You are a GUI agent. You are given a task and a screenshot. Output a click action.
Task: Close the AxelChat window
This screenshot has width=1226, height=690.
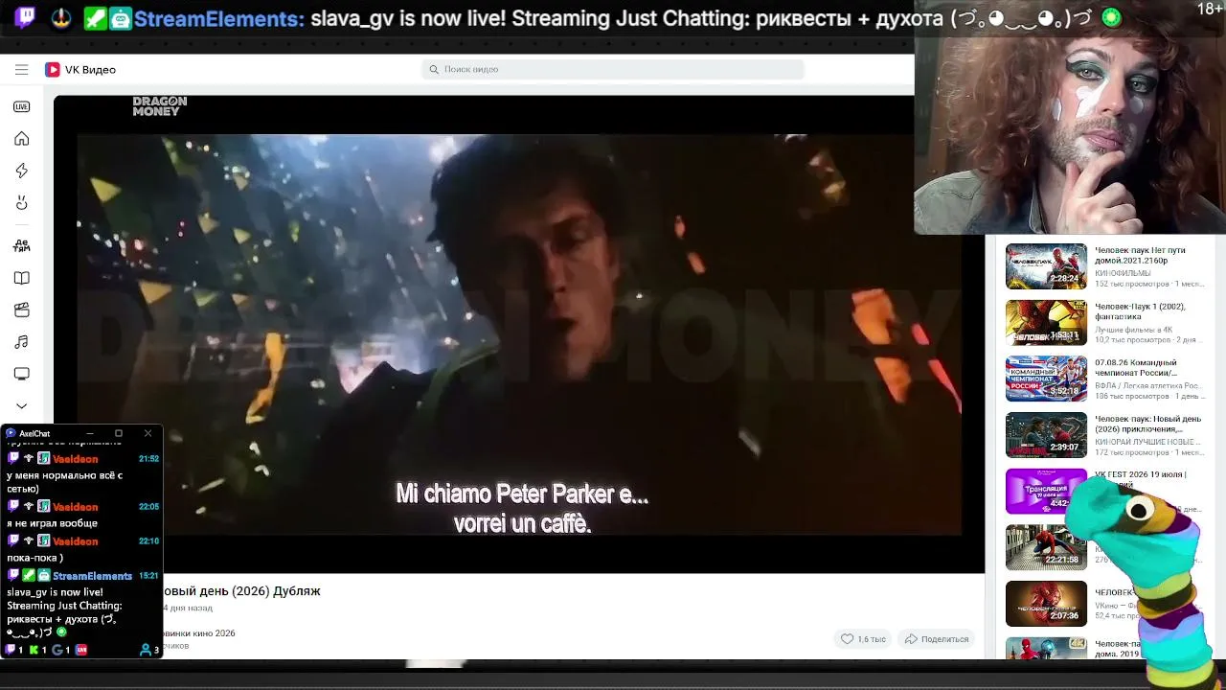click(148, 433)
